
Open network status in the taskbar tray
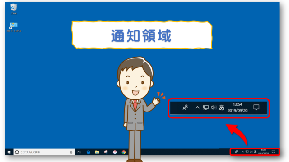(247, 152)
